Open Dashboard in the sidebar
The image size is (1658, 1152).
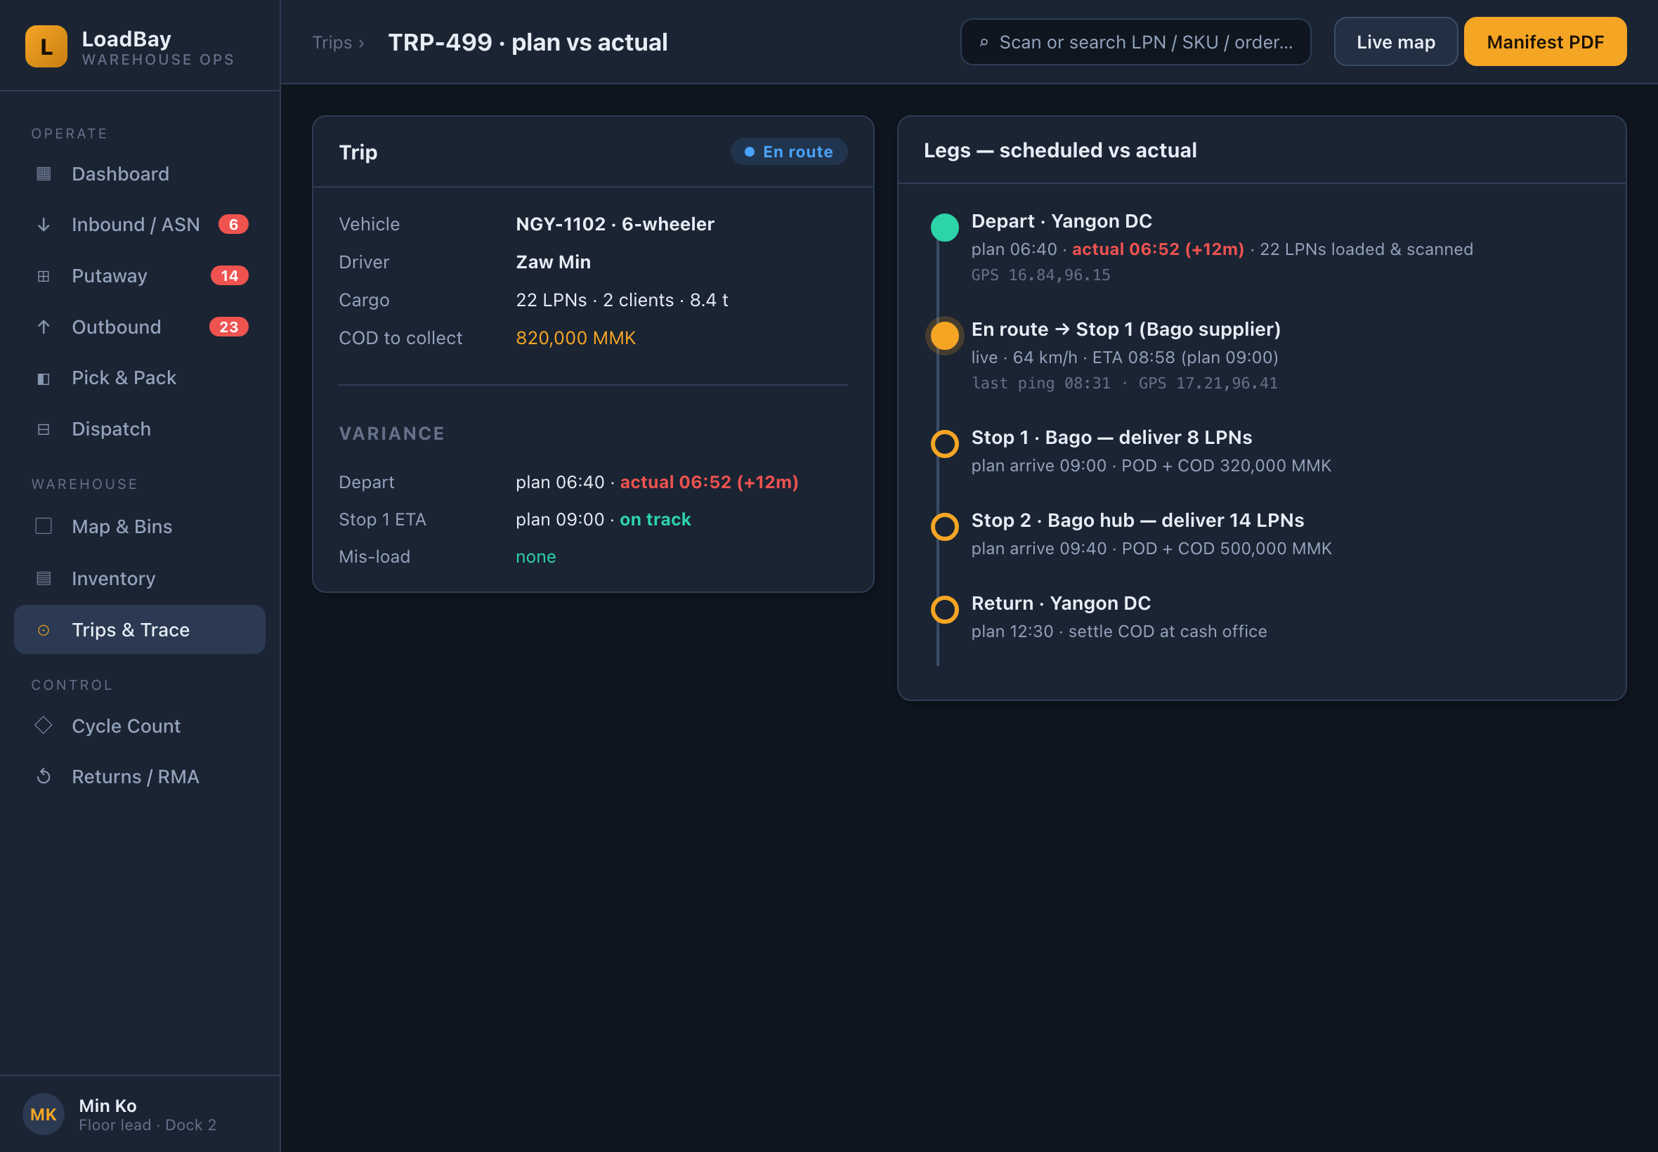[x=140, y=174]
